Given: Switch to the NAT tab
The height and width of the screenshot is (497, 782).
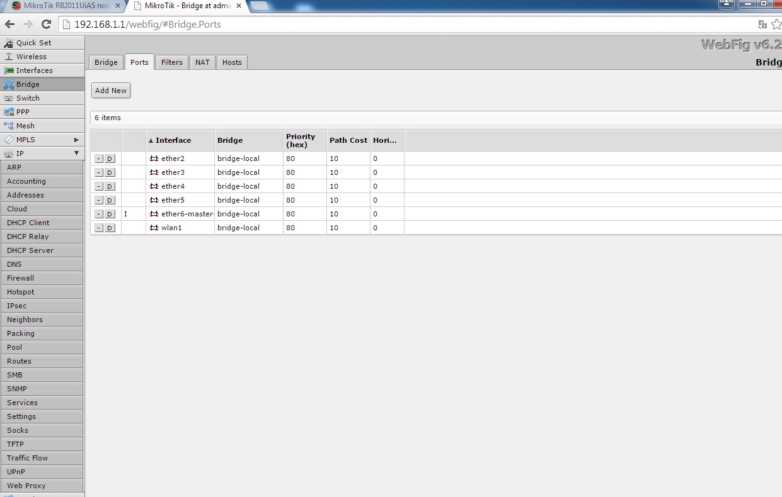Looking at the screenshot, I should click(x=202, y=62).
